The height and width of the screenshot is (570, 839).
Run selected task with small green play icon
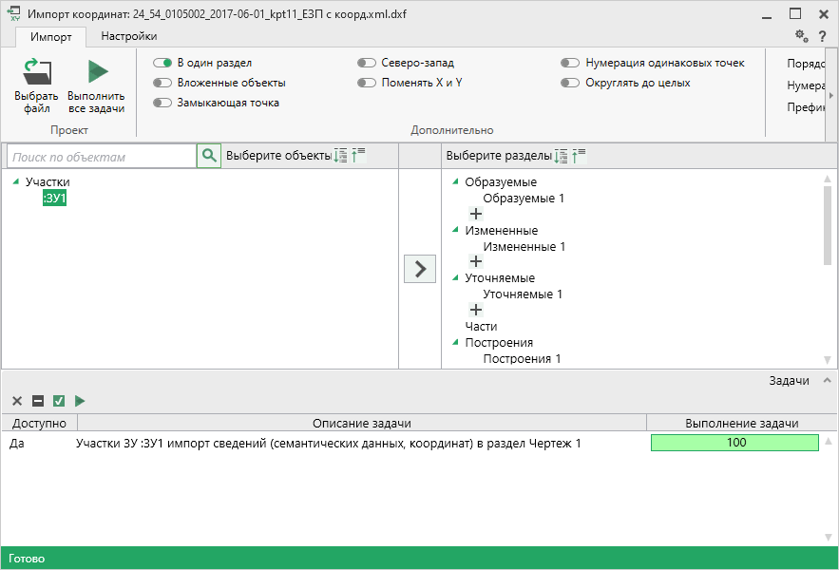point(80,401)
